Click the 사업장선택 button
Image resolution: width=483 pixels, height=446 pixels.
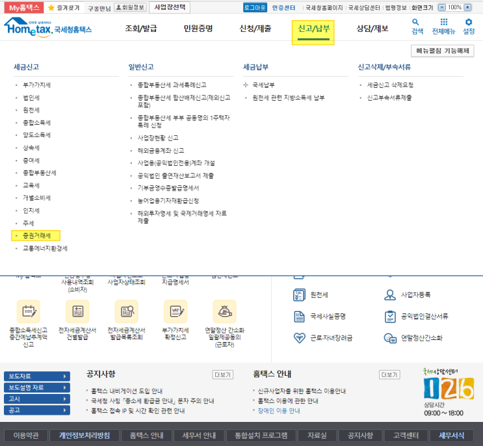tap(170, 7)
